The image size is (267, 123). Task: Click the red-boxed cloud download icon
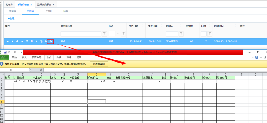50,42
